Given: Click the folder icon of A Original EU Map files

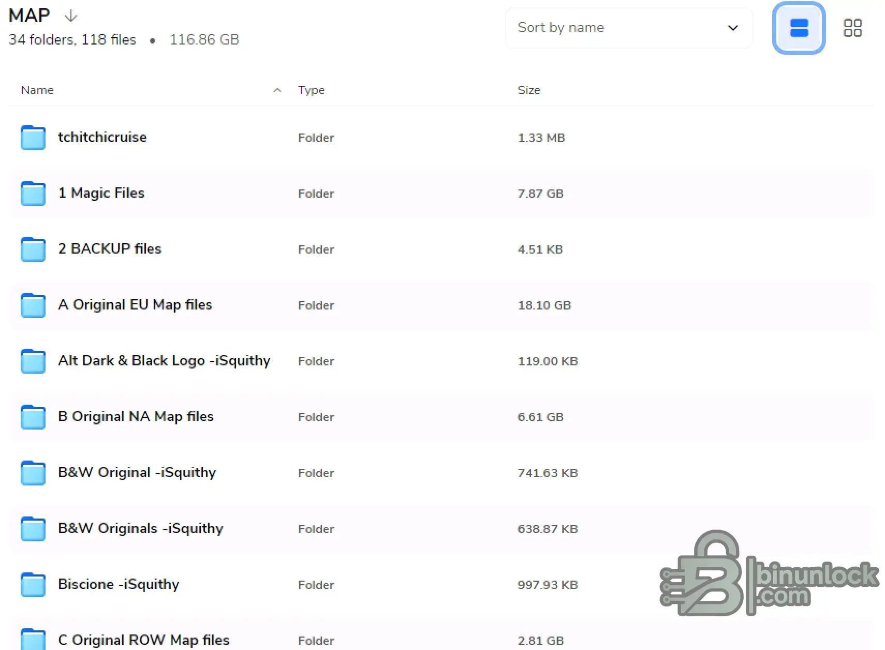Looking at the screenshot, I should point(33,305).
